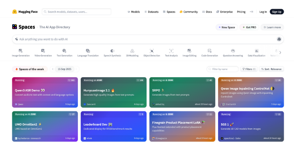This screenshot has width=294, height=154.
Task: Click the Get PRO button
Action: (x=249, y=27)
